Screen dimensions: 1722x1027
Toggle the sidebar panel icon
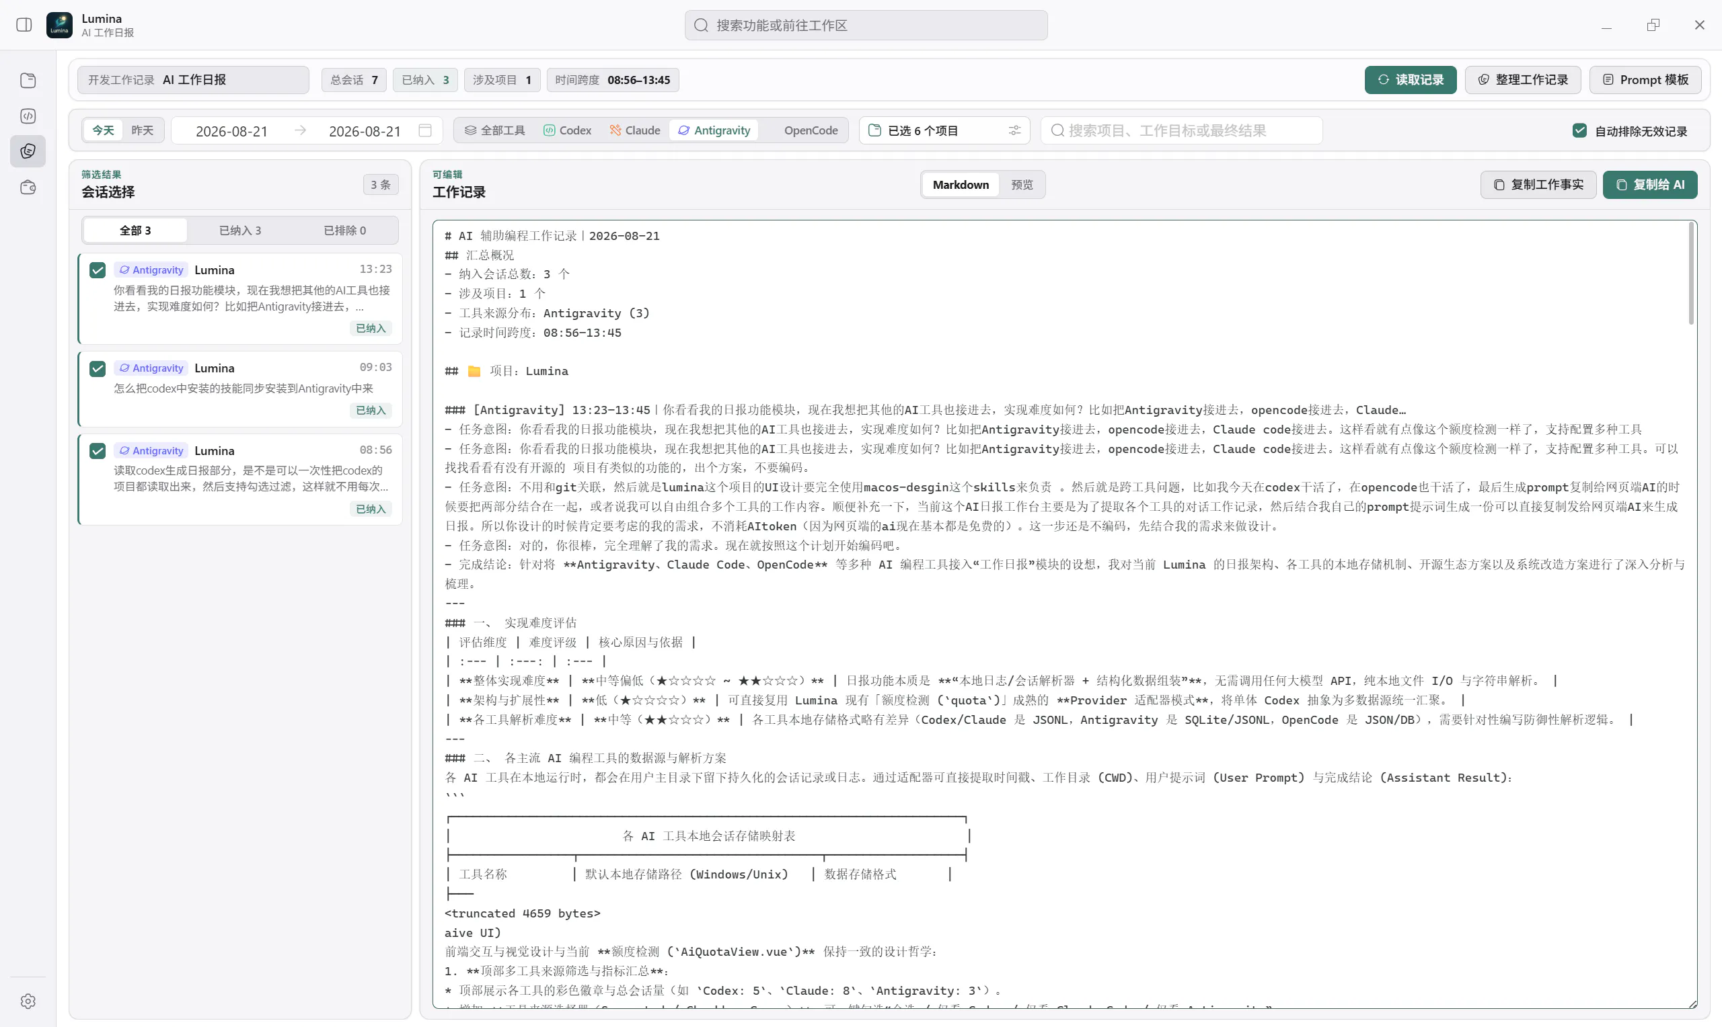(24, 25)
